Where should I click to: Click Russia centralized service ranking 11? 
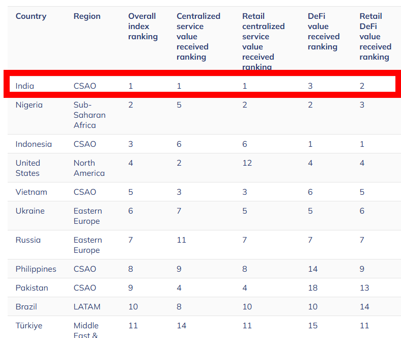(181, 240)
